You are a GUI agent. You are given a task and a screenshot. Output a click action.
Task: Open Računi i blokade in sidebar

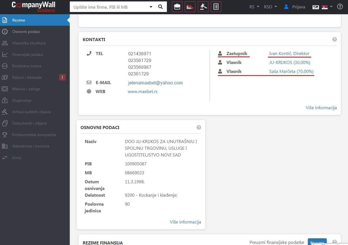pyautogui.click(x=35, y=77)
